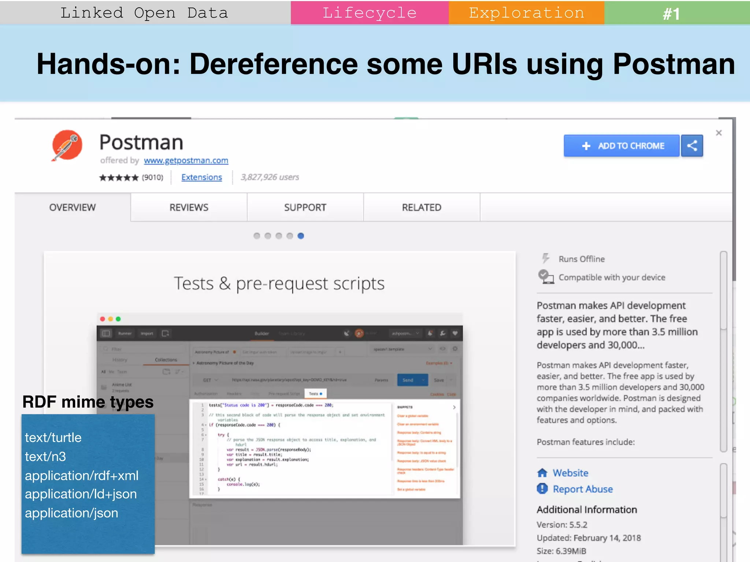Image resolution: width=750 pixels, height=562 pixels.
Task: Select the fifth carousel dot
Action: (301, 236)
